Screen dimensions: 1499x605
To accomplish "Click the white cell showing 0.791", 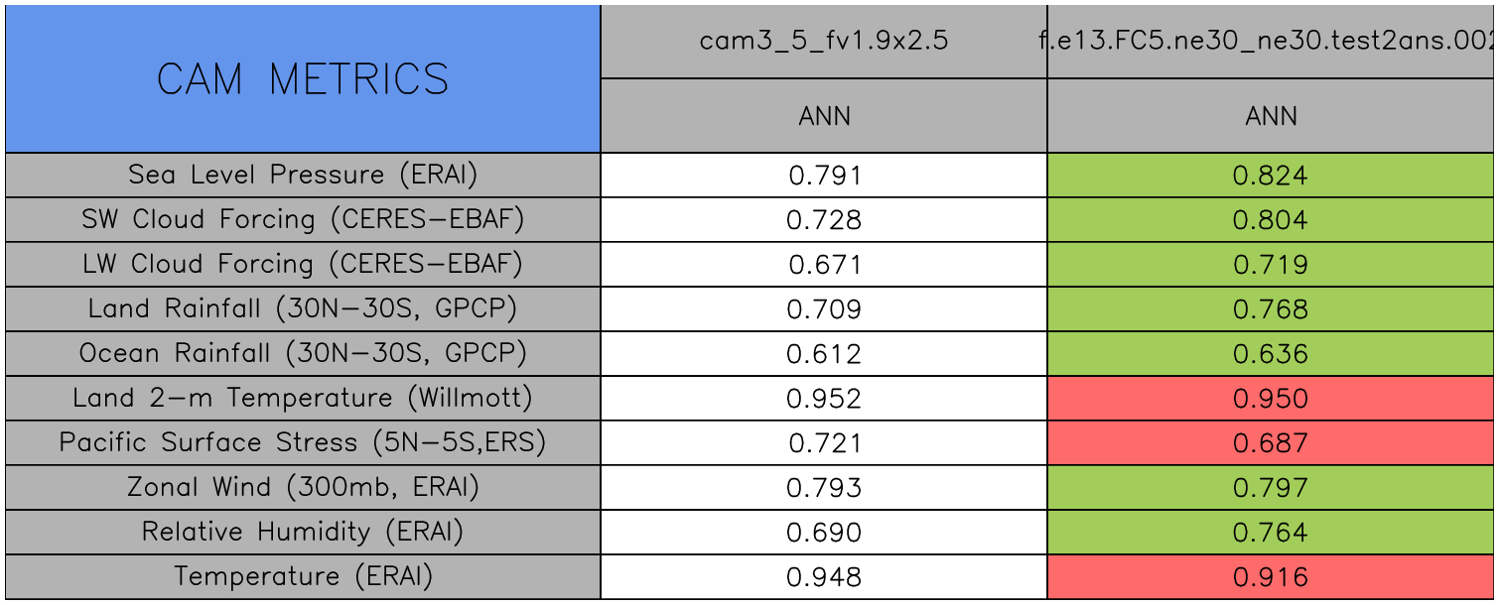I will (x=824, y=176).
